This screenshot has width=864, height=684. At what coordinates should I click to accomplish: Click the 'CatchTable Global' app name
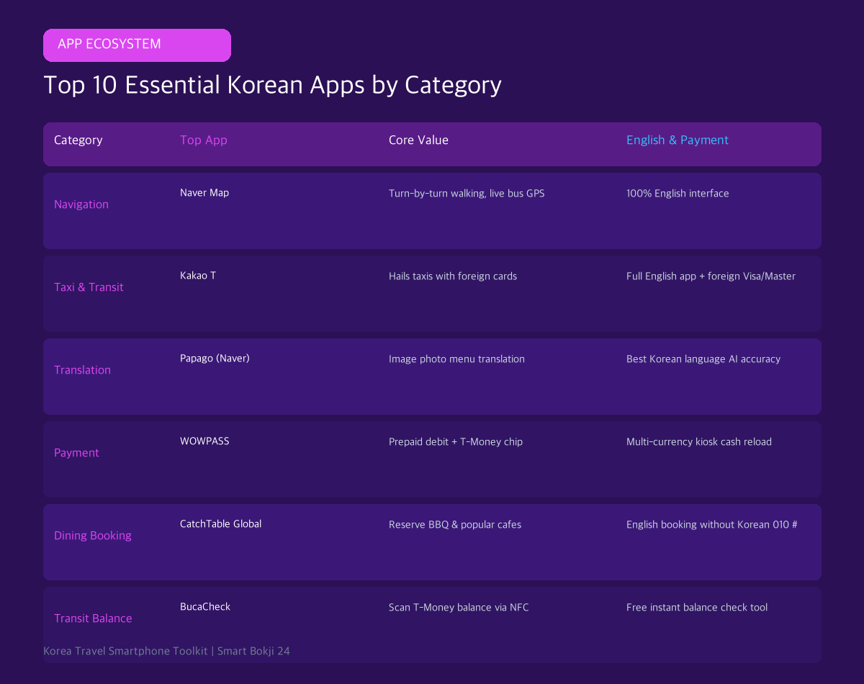tap(220, 524)
